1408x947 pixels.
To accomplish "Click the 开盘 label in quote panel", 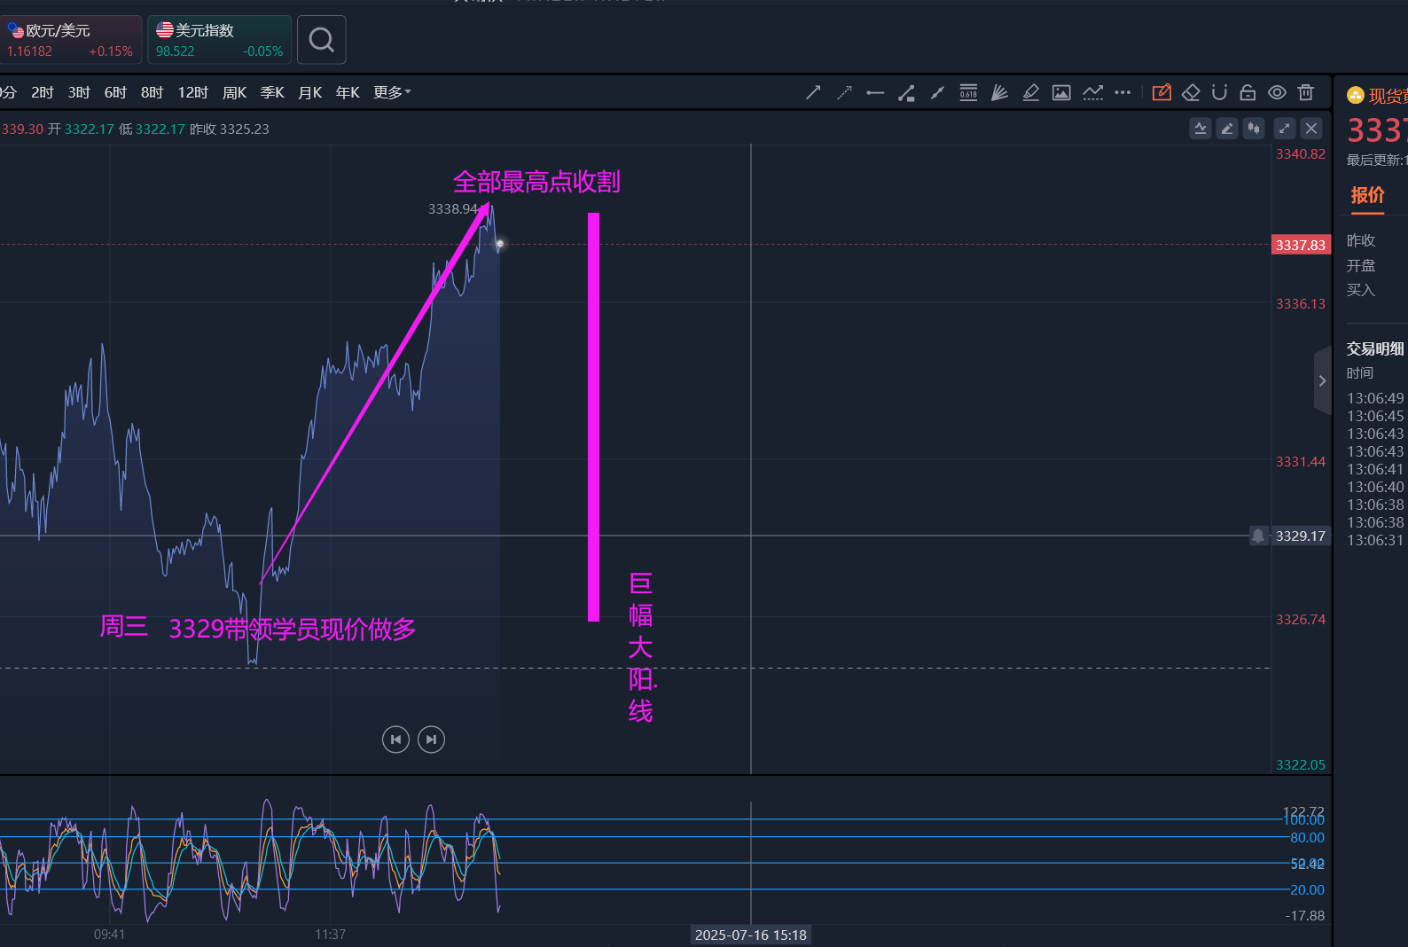I will click(x=1361, y=266).
